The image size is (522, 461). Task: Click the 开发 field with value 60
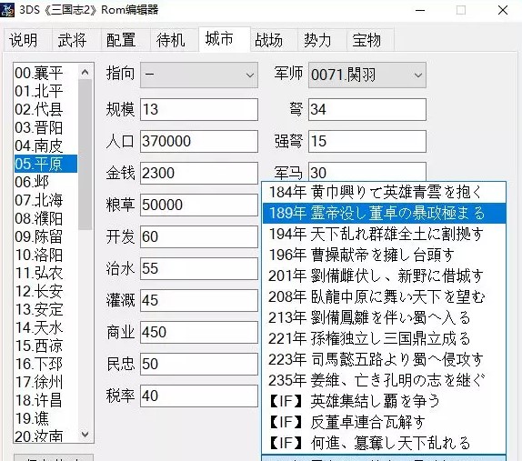(199, 236)
